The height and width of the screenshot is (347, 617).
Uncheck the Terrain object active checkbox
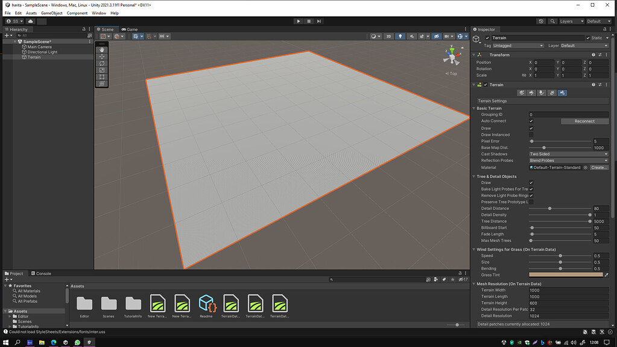(487, 38)
